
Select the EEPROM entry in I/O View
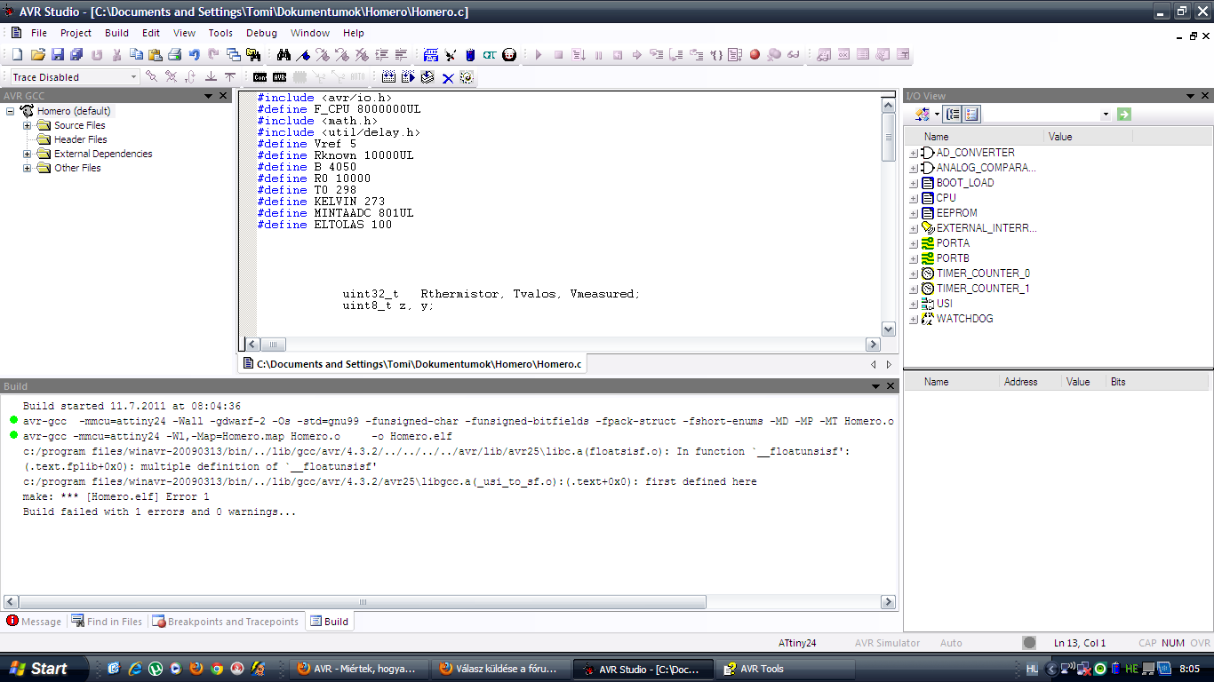(x=956, y=213)
